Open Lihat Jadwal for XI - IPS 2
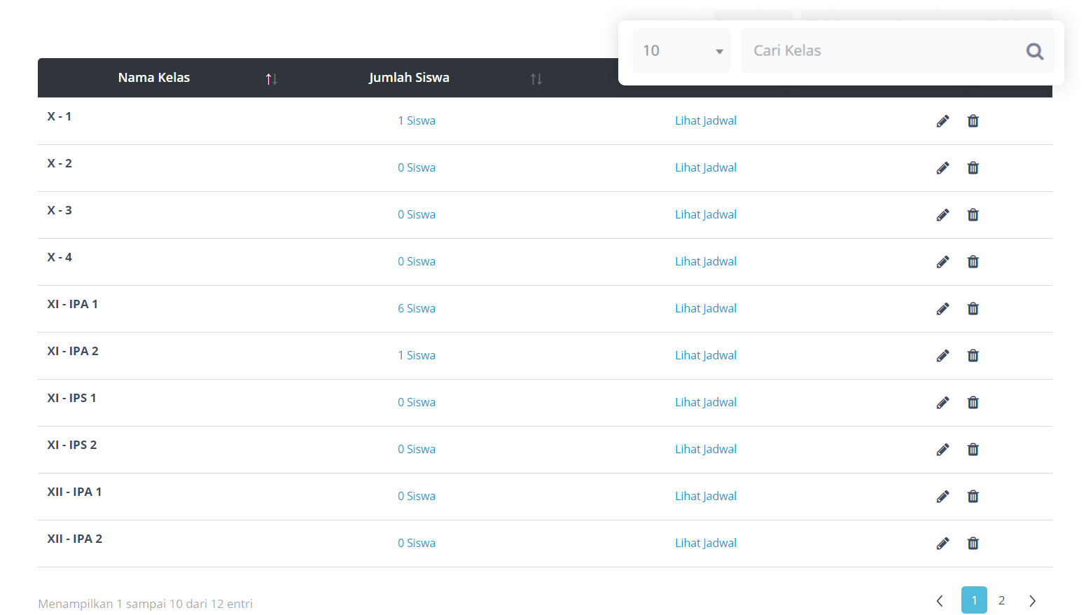 pos(705,450)
